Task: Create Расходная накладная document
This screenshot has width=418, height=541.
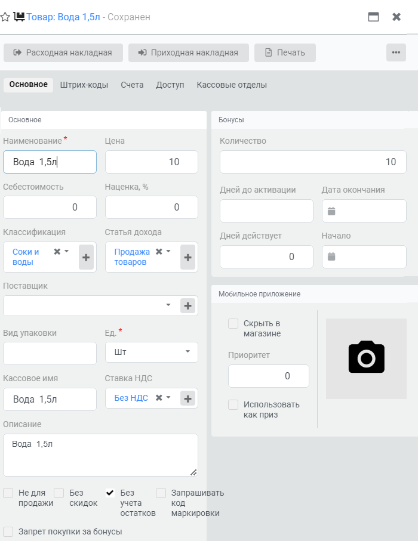Action: coord(63,52)
